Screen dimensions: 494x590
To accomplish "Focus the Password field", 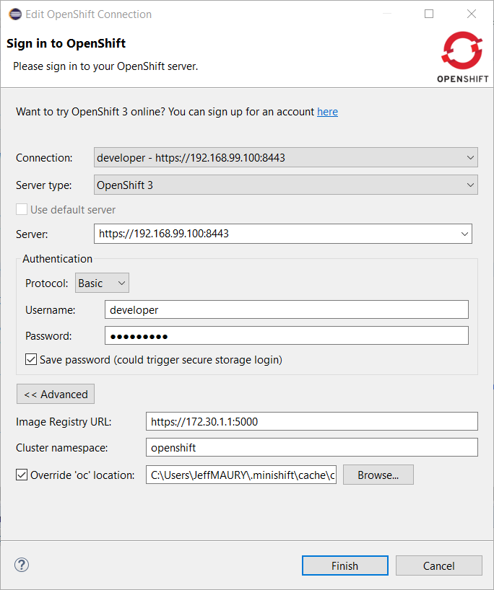I will pyautogui.click(x=286, y=335).
